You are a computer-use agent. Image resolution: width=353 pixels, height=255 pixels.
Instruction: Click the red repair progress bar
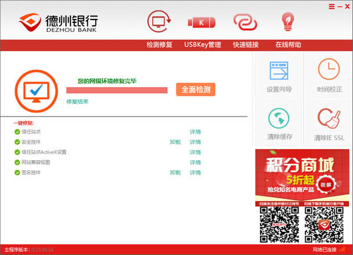click(x=117, y=90)
